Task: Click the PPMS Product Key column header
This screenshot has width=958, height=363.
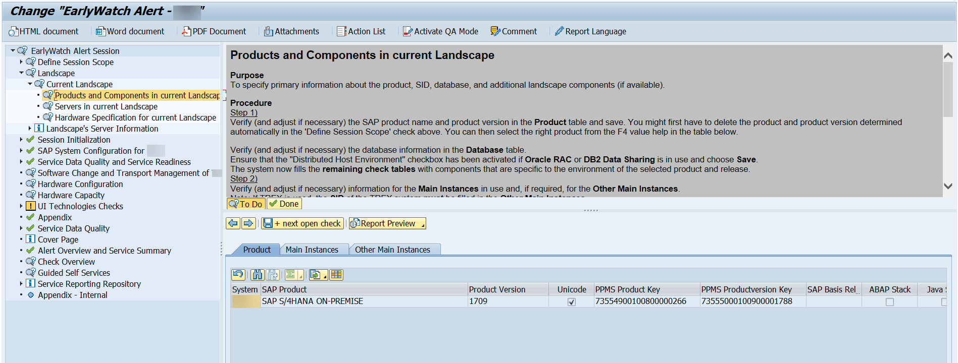Action: pos(647,289)
